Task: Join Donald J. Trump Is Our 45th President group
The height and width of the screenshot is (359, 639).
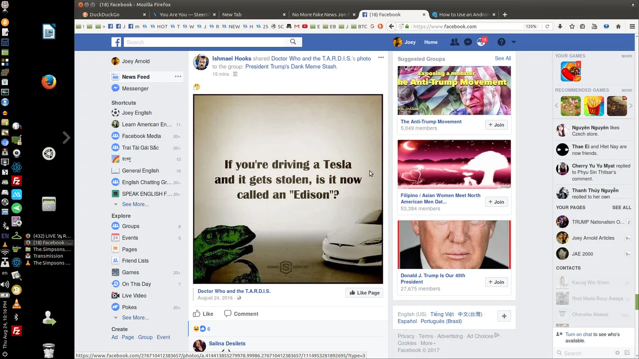Action: (x=496, y=282)
